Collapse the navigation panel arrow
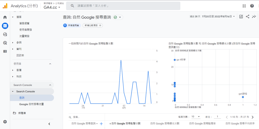259x129 pixels. coord(49,124)
